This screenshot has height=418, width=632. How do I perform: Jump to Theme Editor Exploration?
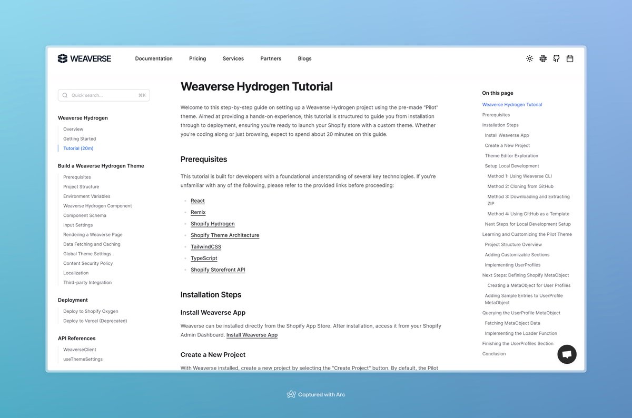click(x=511, y=156)
